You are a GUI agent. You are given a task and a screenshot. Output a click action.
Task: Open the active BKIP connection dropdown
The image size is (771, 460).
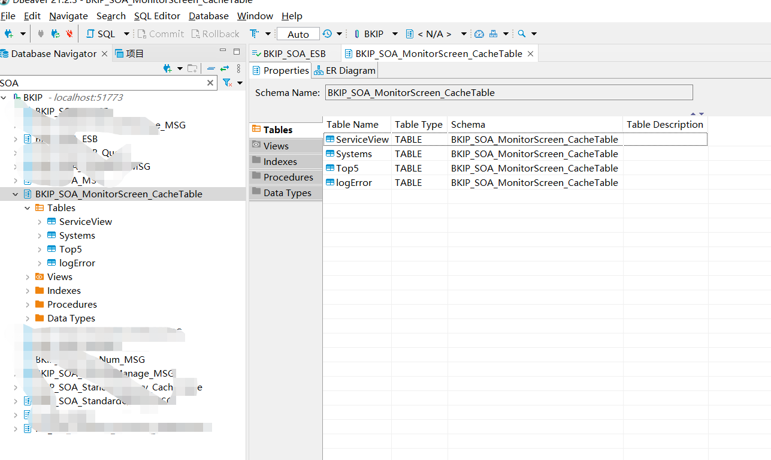click(374, 34)
